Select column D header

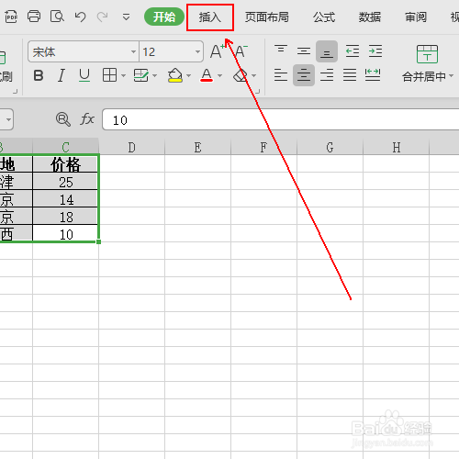131,147
